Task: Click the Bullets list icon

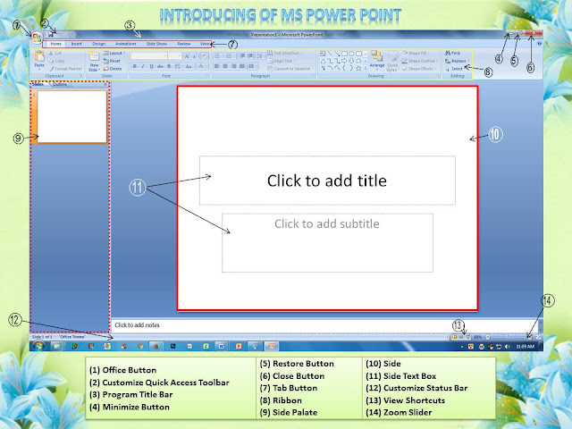Action: pyautogui.click(x=216, y=55)
